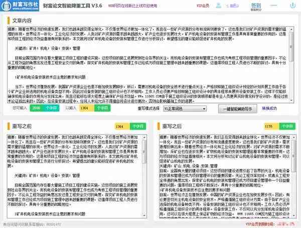Click the customer service QQ text at bottom left
This screenshot has height=228, width=301.
click(x=32, y=224)
